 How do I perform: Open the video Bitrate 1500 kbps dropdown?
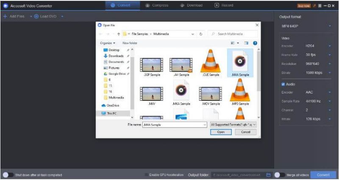(318, 73)
